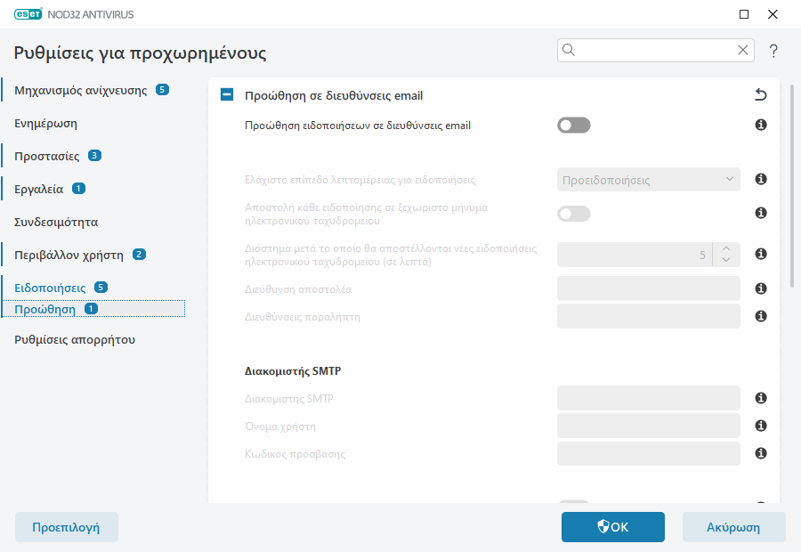Enable Προώθηση ειδοποιήσεων σε διευθύνσεις email toggle
Screen dimensions: 801x552
tap(574, 126)
